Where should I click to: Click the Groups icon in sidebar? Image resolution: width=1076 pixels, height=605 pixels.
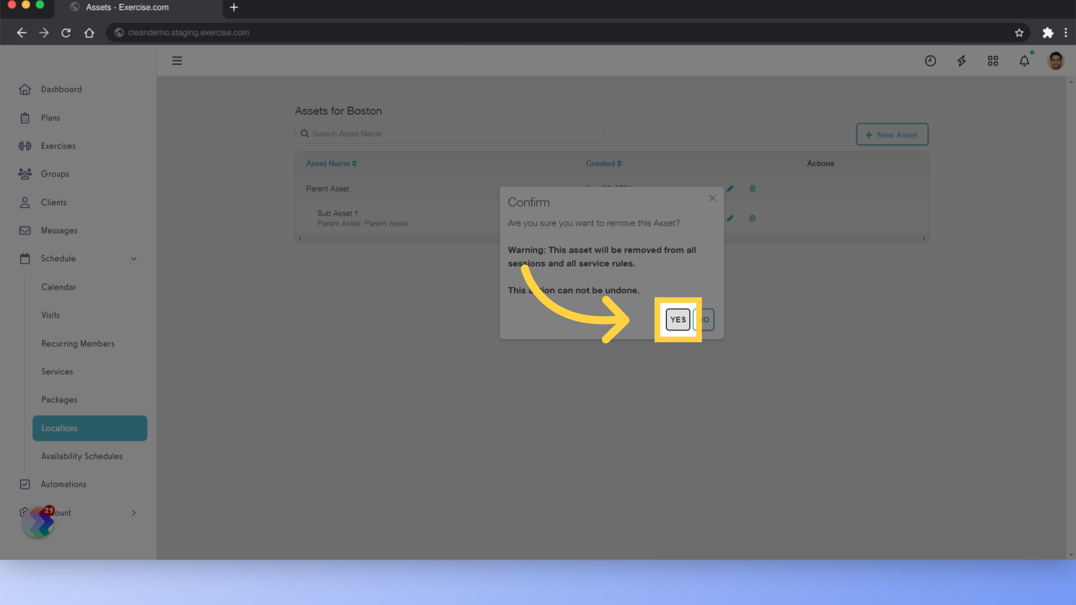25,174
